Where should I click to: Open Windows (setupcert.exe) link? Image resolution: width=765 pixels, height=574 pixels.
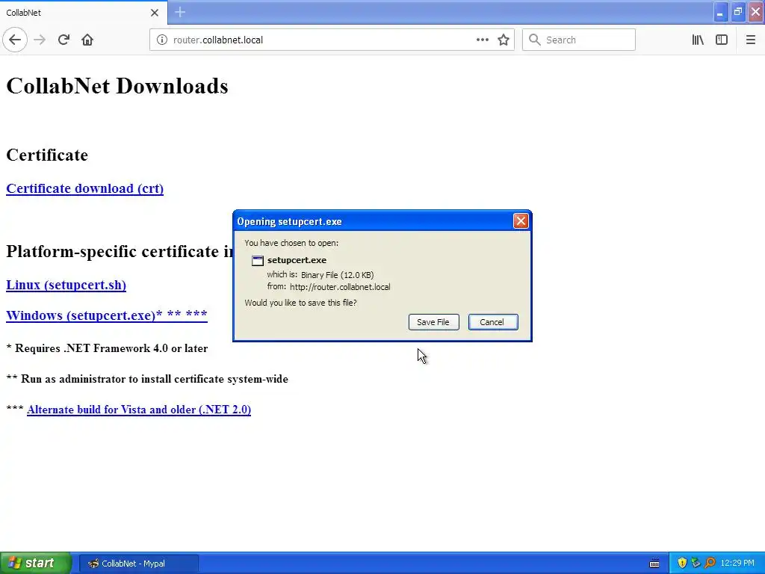point(106,315)
